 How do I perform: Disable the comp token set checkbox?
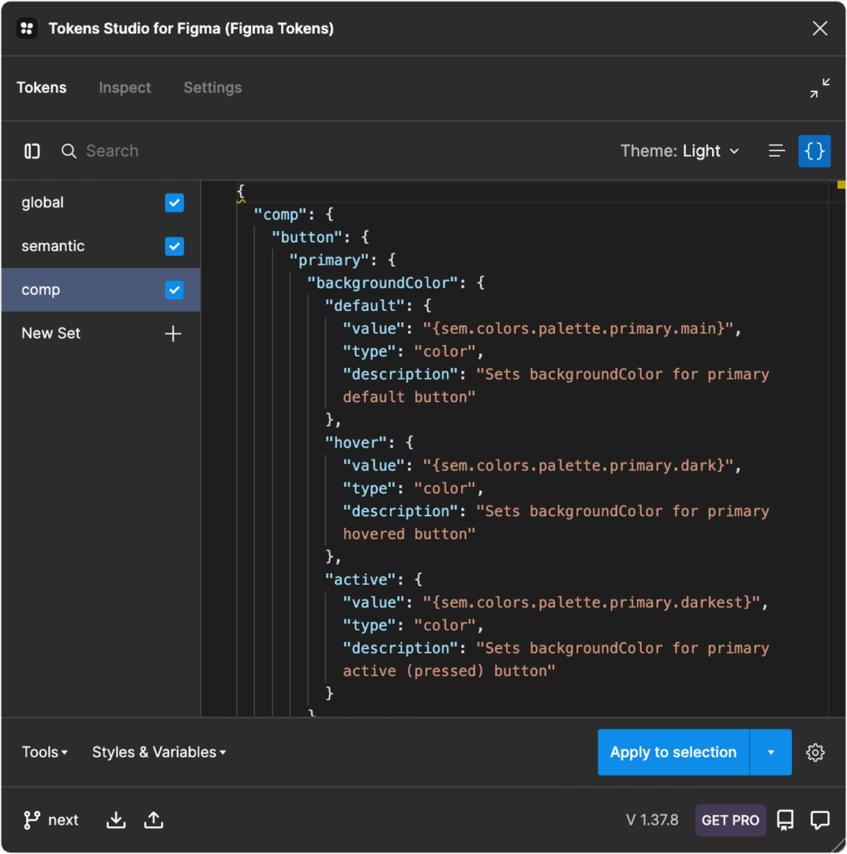pyautogui.click(x=174, y=290)
